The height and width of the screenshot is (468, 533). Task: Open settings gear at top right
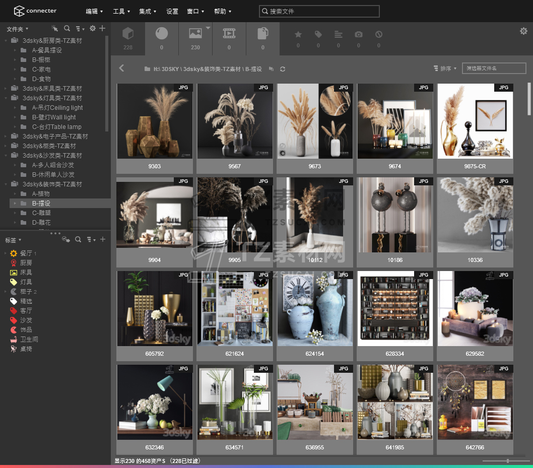(523, 31)
